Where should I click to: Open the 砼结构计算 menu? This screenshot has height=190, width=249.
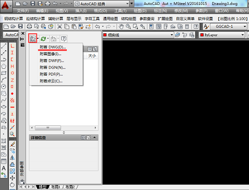(35, 19)
